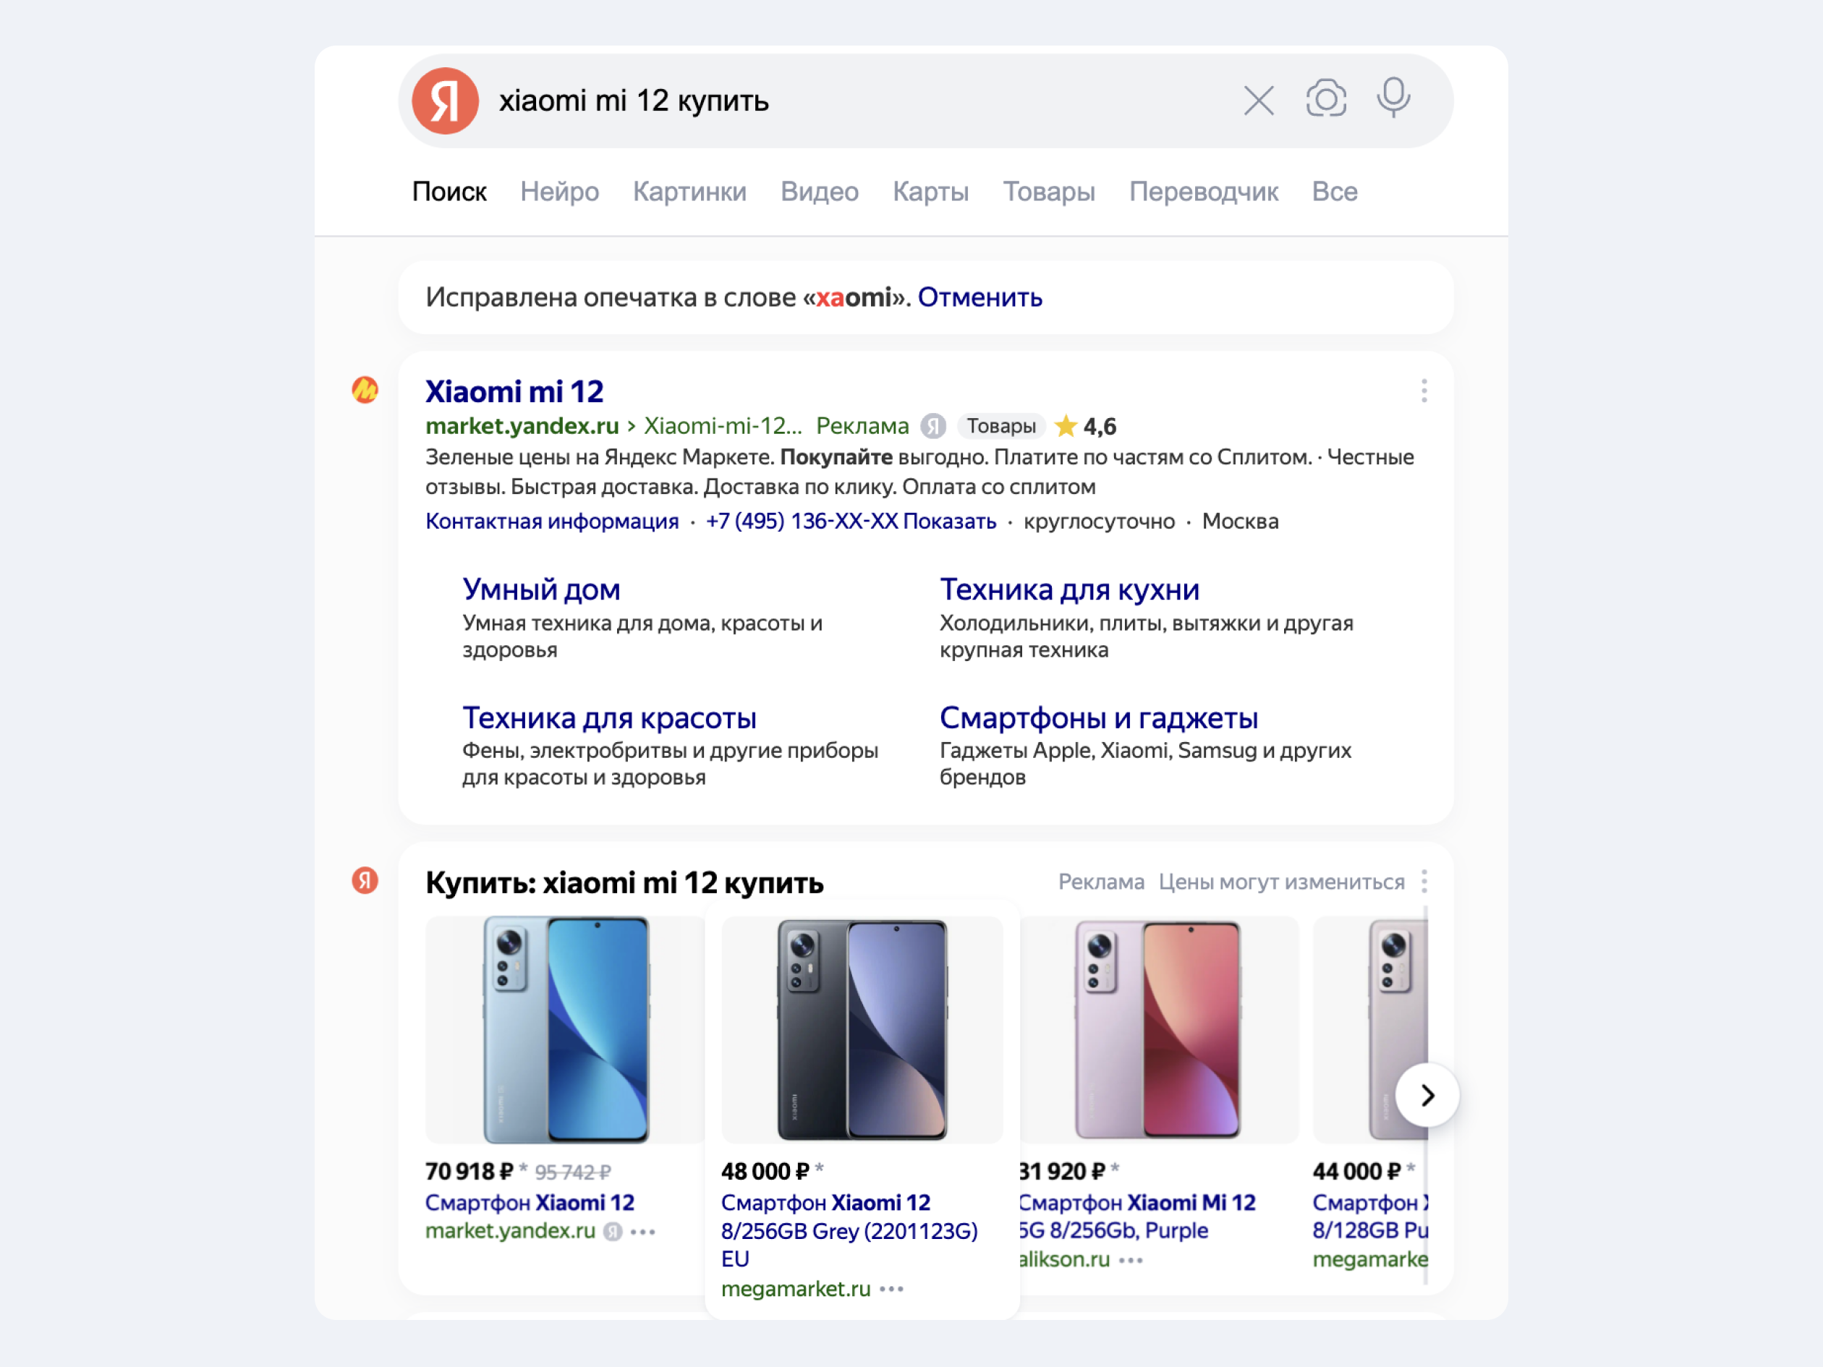Viewport: 1823px width, 1367px height.
Task: Switch to the Товары tab
Action: [1048, 191]
